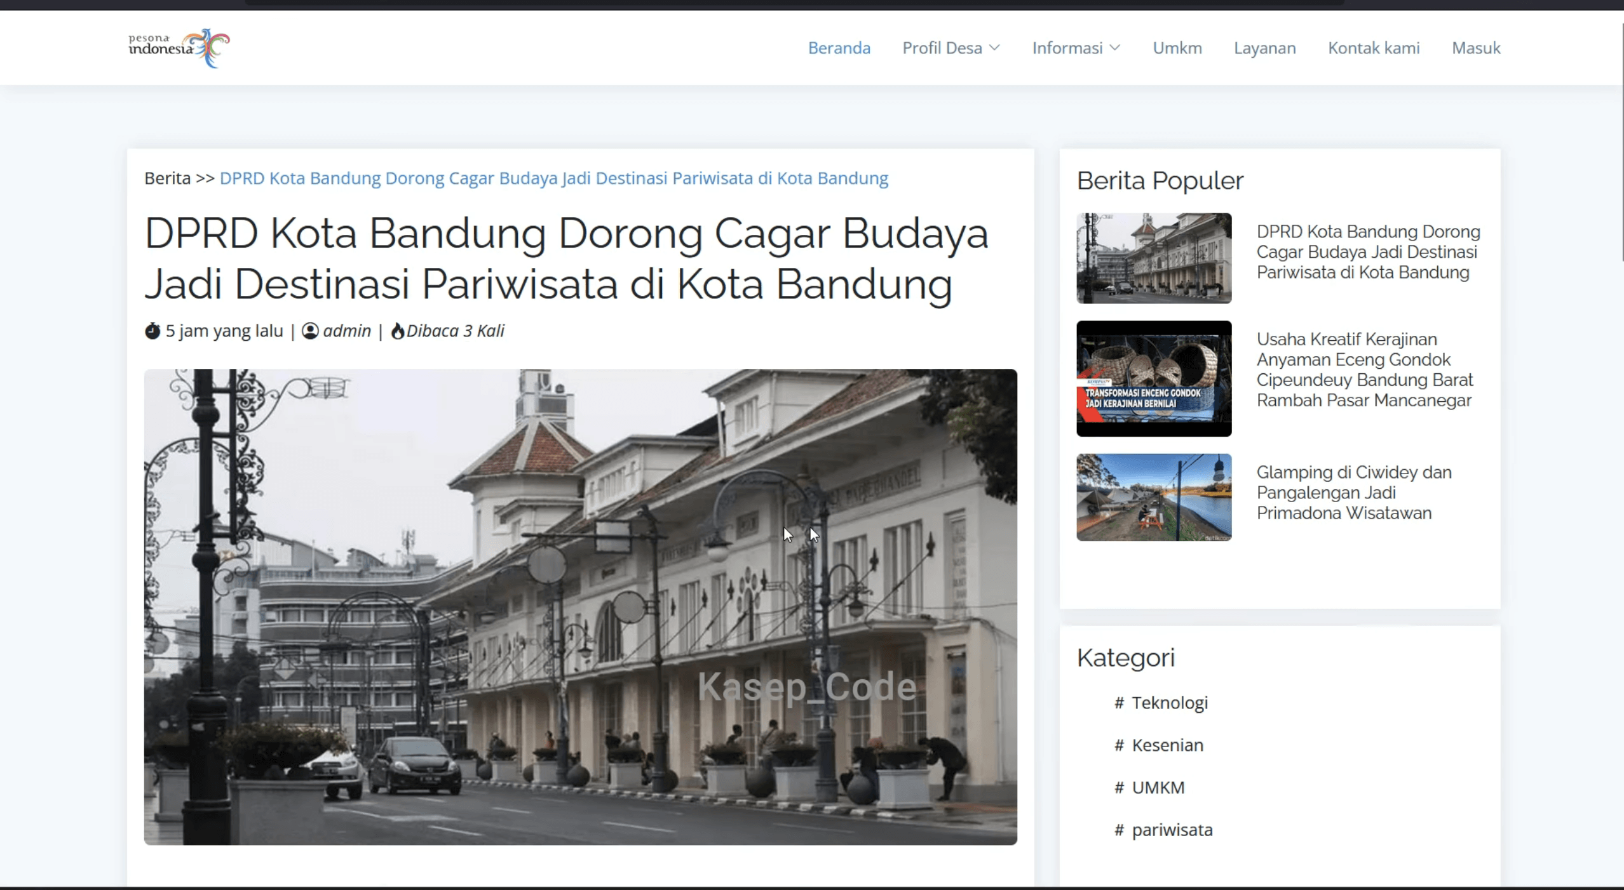This screenshot has width=1624, height=890.
Task: Select the Teknologi category
Action: click(x=1169, y=703)
